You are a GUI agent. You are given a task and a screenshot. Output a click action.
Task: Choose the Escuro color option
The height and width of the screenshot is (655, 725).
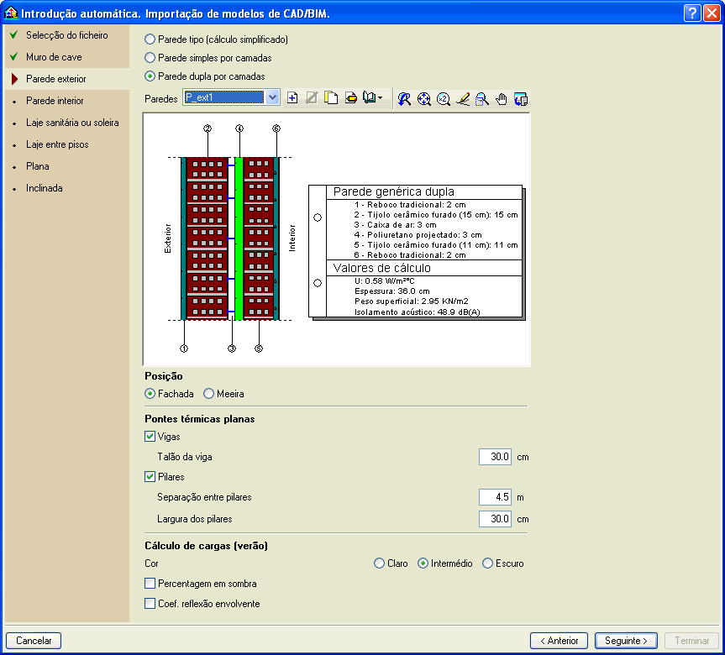tap(488, 563)
